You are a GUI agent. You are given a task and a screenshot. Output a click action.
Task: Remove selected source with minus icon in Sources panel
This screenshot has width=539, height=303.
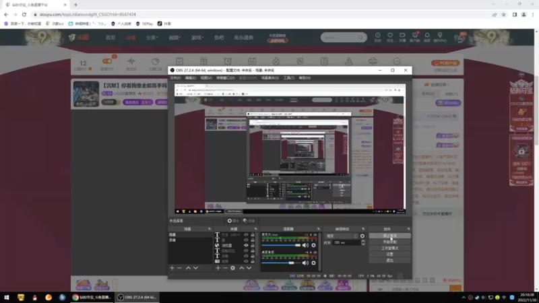click(x=225, y=268)
